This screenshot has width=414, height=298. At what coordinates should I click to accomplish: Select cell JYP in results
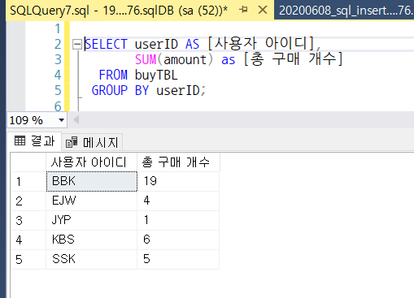click(92, 220)
